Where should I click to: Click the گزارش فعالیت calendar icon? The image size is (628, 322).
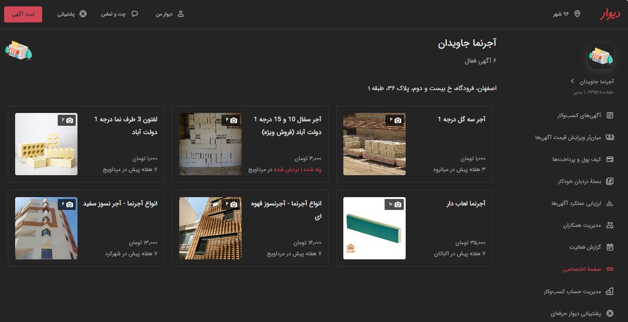tap(610, 247)
